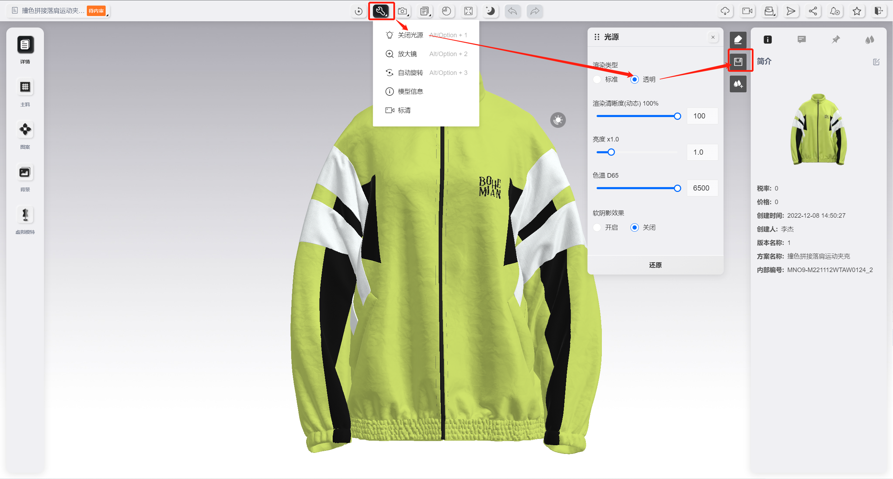Click the color temperature 6500 input field
The image size is (893, 479).
click(702, 188)
